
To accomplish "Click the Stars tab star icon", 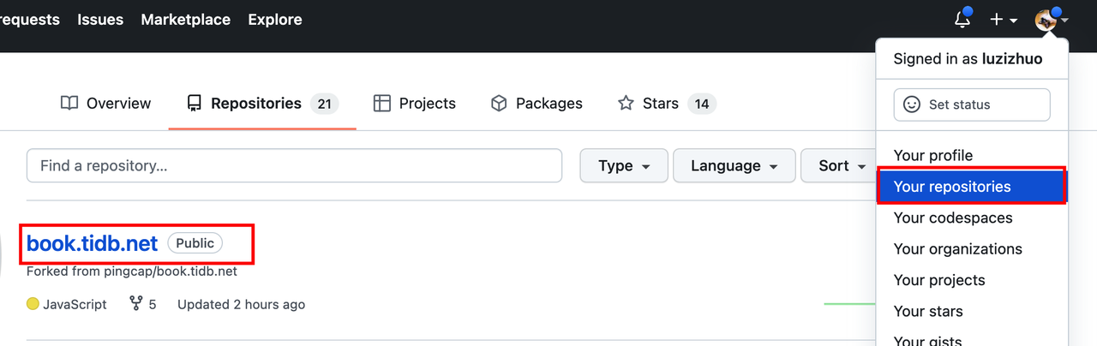I will 626,104.
